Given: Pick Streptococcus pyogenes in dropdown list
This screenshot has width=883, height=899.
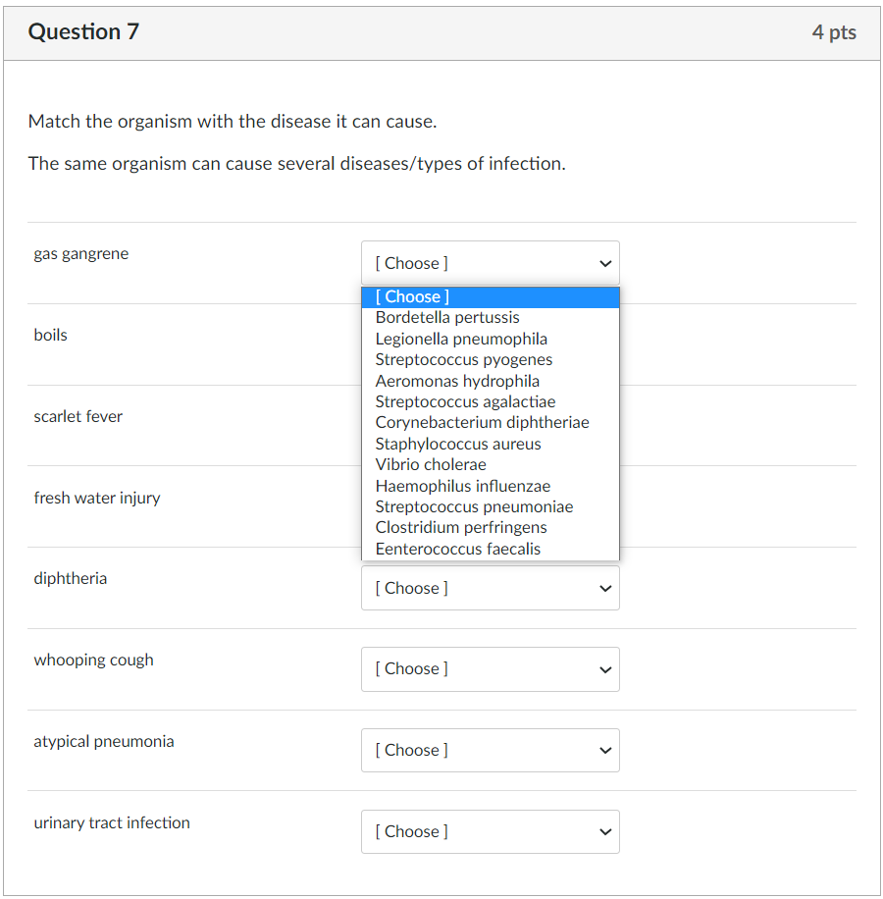Looking at the screenshot, I should pos(490,360).
